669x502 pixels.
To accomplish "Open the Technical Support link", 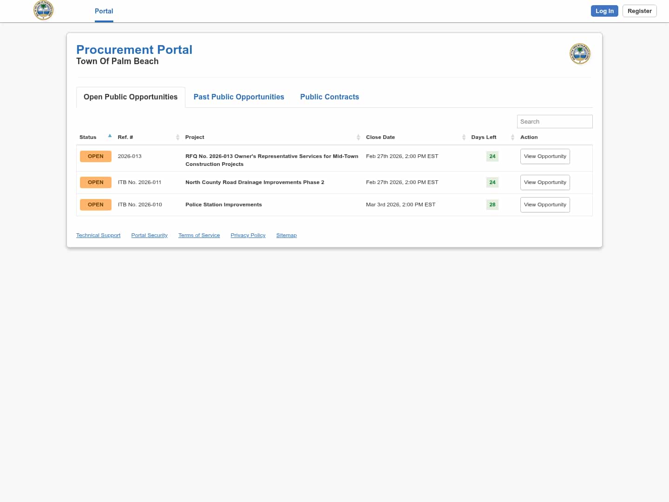I will pyautogui.click(x=98, y=235).
